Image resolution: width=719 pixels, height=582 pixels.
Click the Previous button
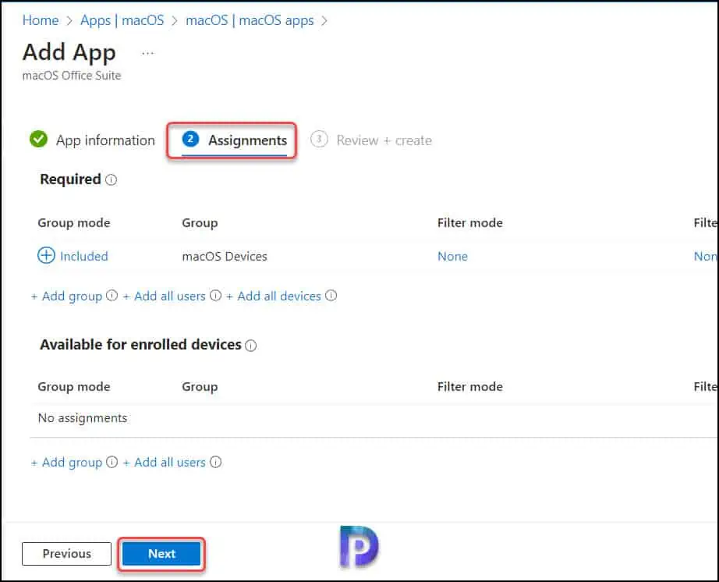tap(66, 554)
